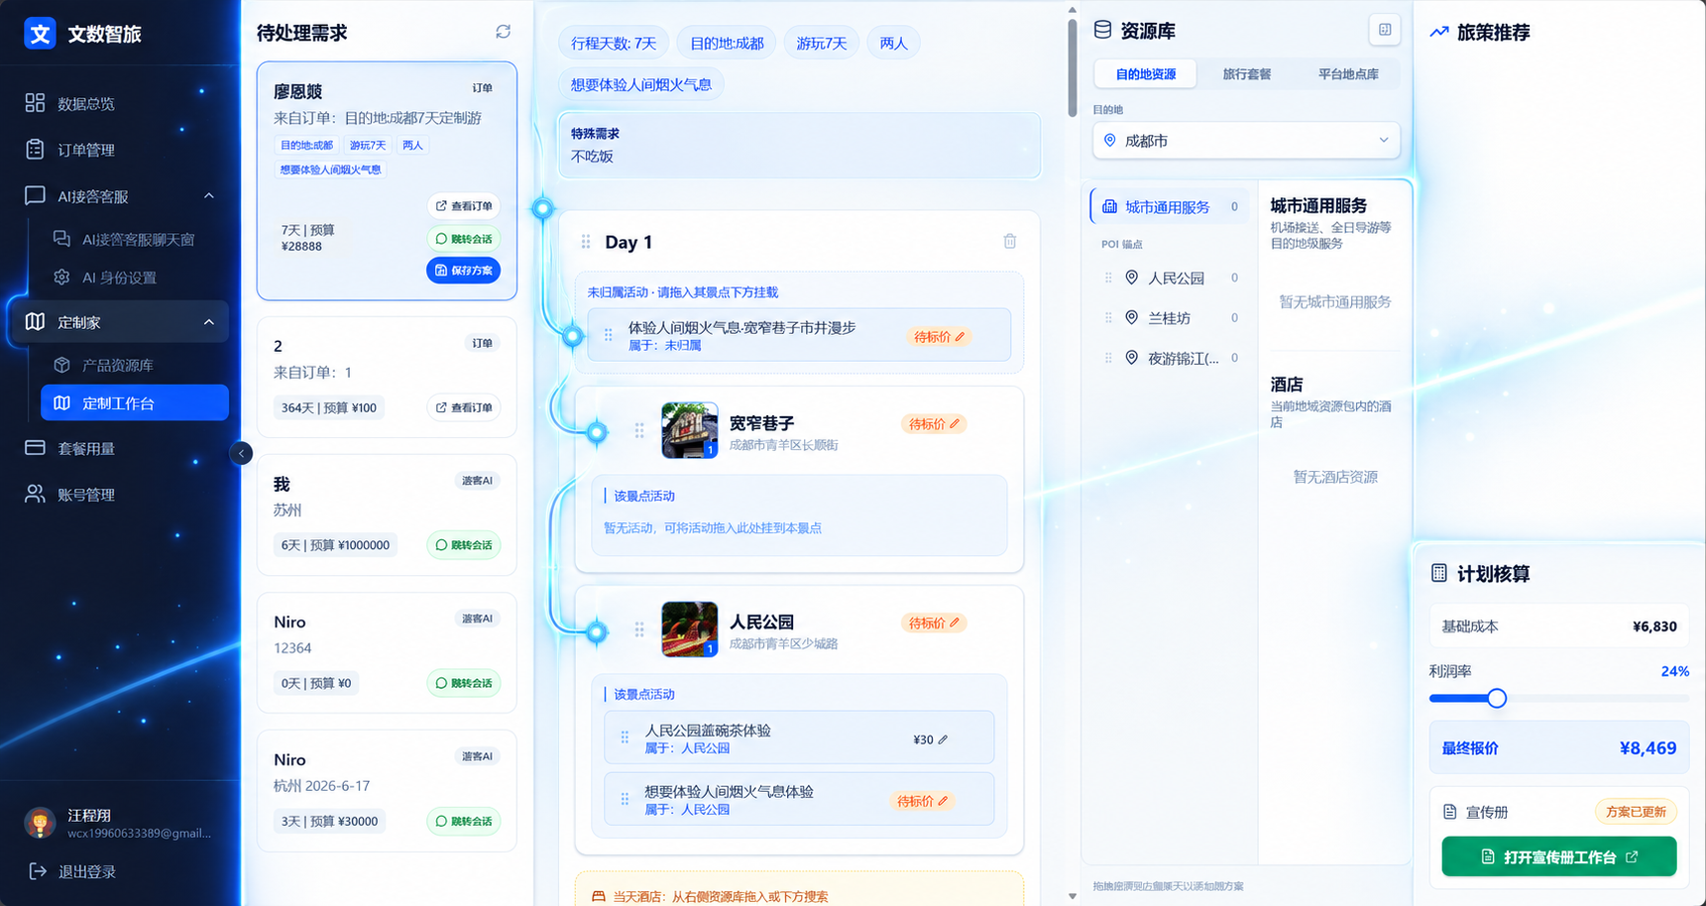Click the 特殊需求 text field

[x=799, y=146]
